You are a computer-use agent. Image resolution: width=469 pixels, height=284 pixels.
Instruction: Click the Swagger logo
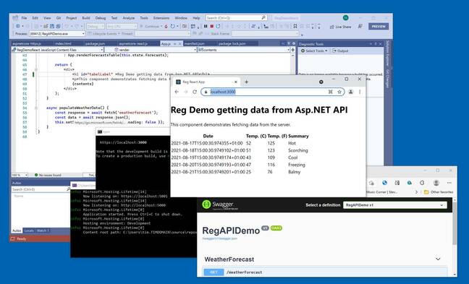(220, 205)
